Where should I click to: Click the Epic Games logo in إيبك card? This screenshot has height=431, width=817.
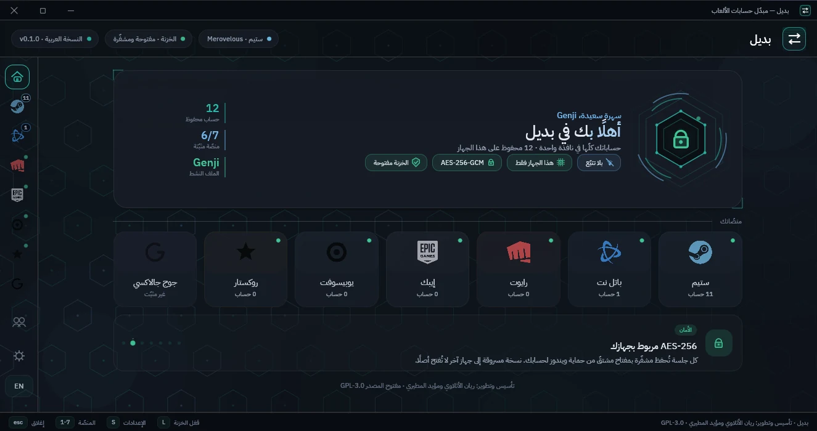(x=427, y=252)
